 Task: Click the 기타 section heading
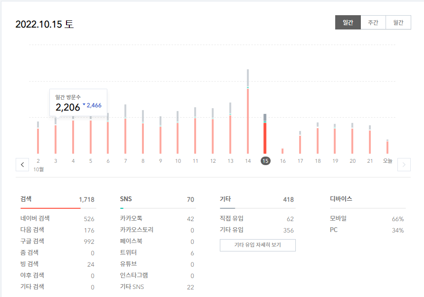tap(225, 199)
